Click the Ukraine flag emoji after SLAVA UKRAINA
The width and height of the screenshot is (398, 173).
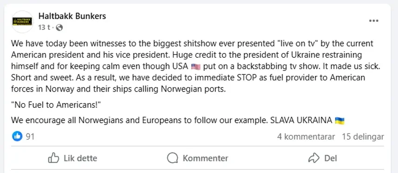click(339, 120)
